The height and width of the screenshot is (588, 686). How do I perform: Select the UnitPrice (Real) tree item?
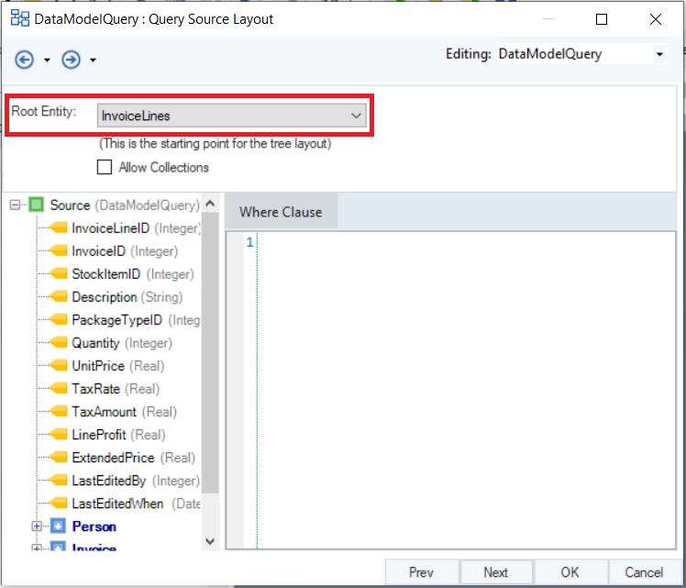coord(117,366)
